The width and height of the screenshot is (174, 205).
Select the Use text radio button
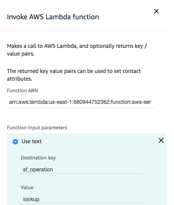tap(15, 142)
